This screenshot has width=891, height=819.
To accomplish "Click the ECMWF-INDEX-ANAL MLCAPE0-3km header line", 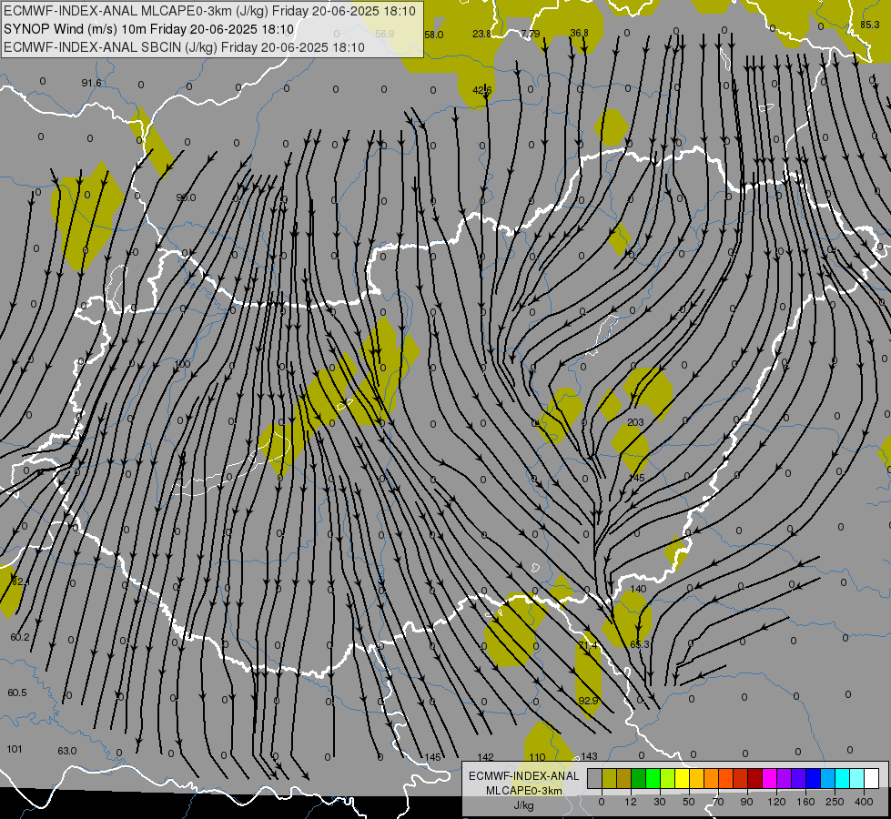I will tap(209, 11).
